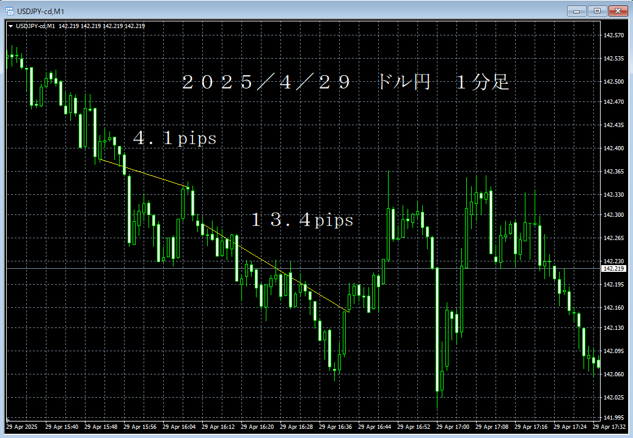Click the 141.995 price scale label
Viewport: 633px width, 438px height.
click(613, 417)
